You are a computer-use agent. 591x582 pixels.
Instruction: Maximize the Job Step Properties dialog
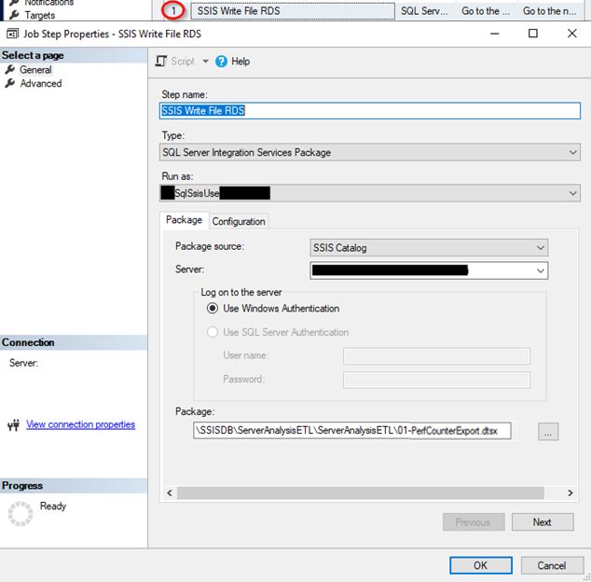click(533, 34)
